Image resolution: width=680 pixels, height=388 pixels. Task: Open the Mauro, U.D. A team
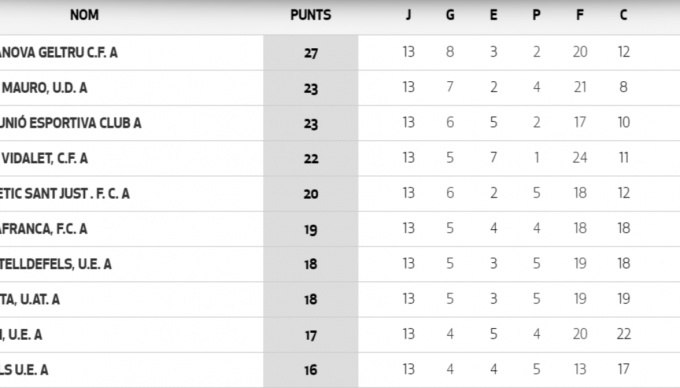(44, 88)
